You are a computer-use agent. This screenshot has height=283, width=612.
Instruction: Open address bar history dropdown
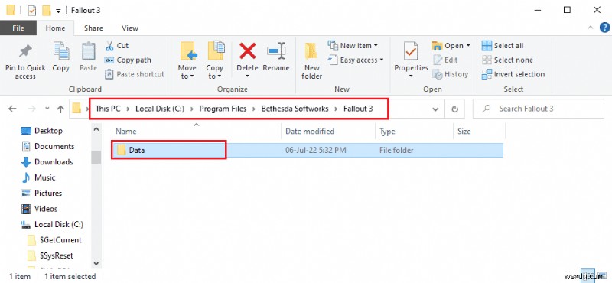pos(435,109)
